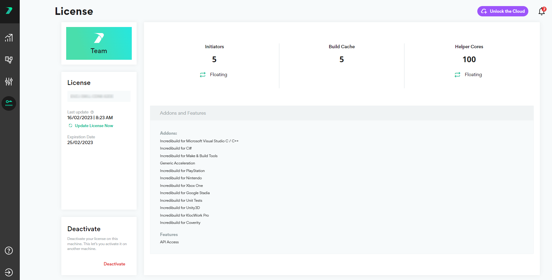The height and width of the screenshot is (280, 552).
Task: Click Incredibuild for Microsoft Visual Studio C / C++
Action: click(199, 141)
